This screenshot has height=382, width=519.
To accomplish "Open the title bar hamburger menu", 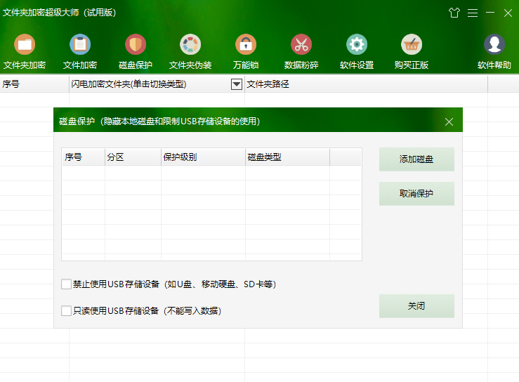I will 473,13.
